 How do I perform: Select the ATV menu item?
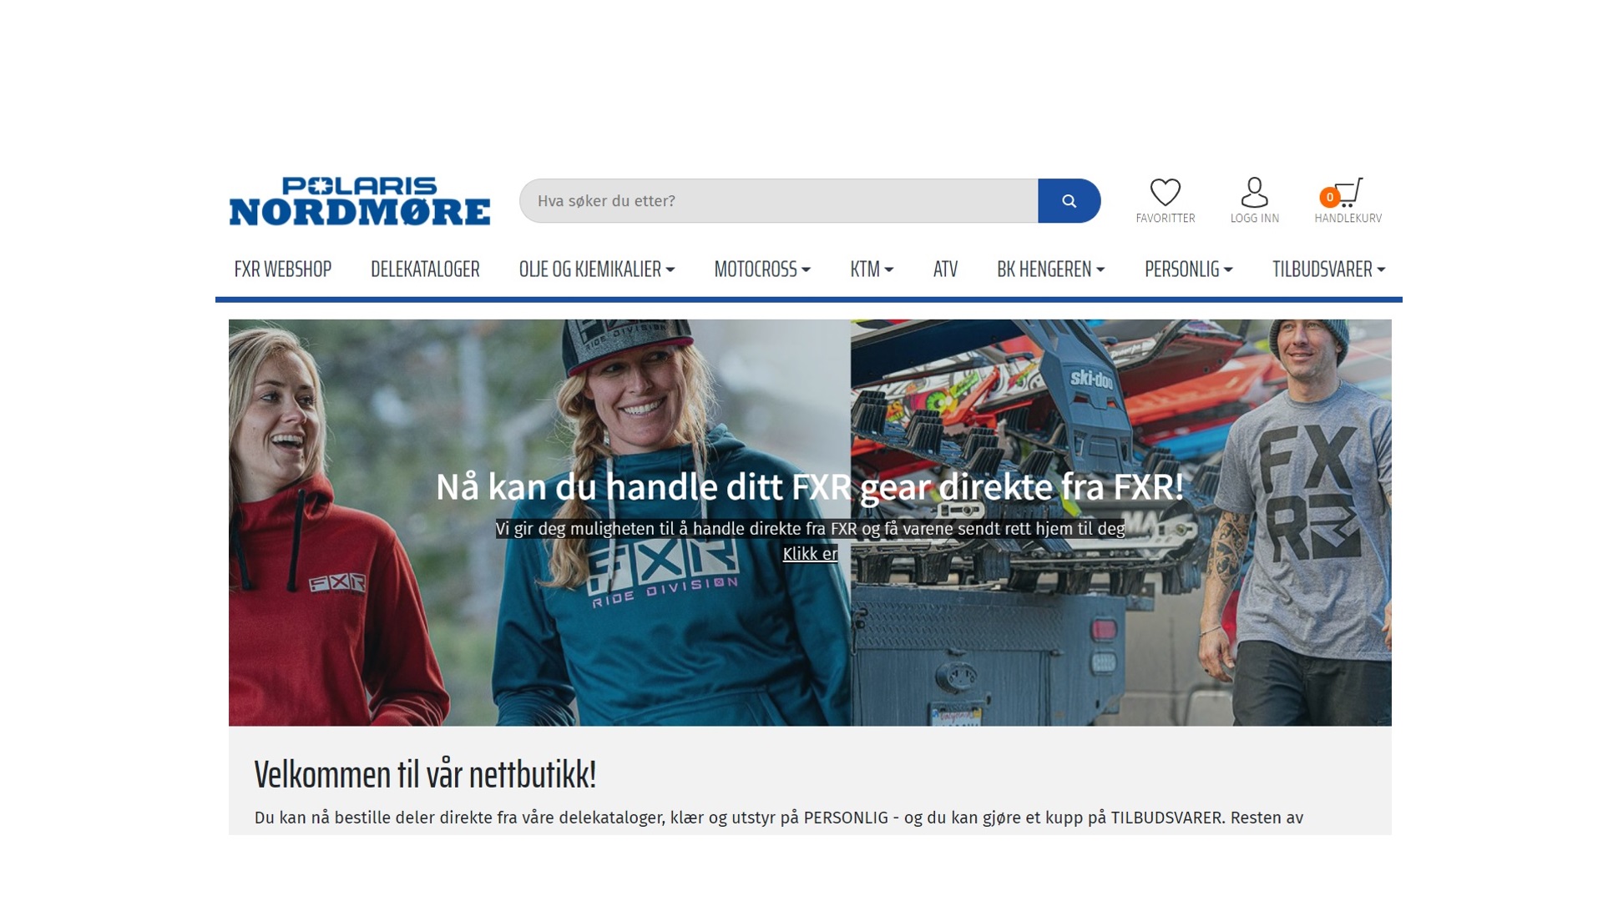click(x=945, y=269)
